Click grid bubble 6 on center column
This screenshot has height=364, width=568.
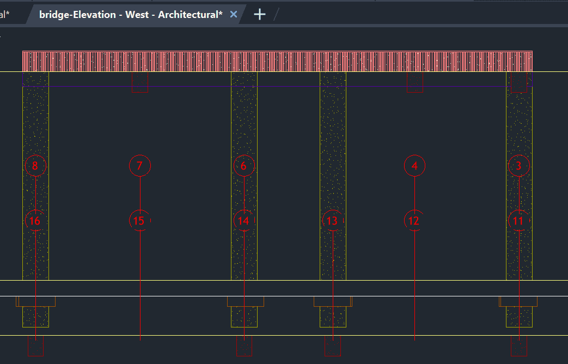coord(244,166)
